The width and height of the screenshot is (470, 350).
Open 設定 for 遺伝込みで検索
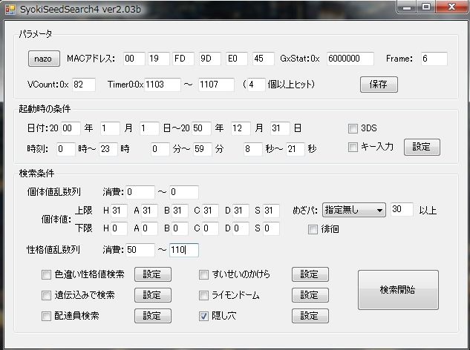(x=153, y=295)
